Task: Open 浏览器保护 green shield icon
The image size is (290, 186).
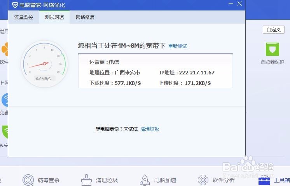Action: point(273,49)
